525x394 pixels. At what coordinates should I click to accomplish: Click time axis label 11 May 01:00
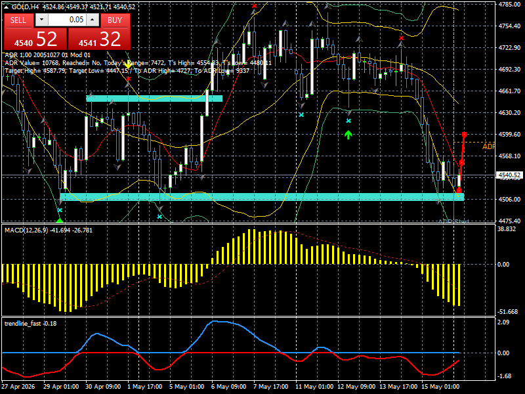314,386
